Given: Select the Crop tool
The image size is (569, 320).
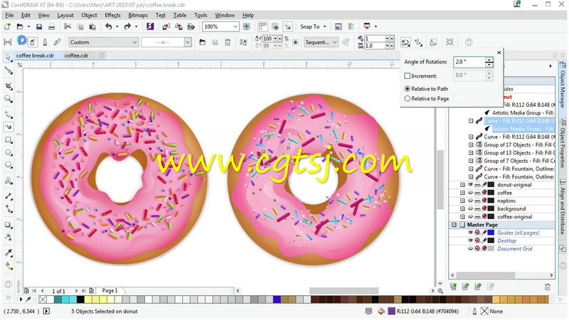Looking at the screenshot, I should (x=8, y=86).
